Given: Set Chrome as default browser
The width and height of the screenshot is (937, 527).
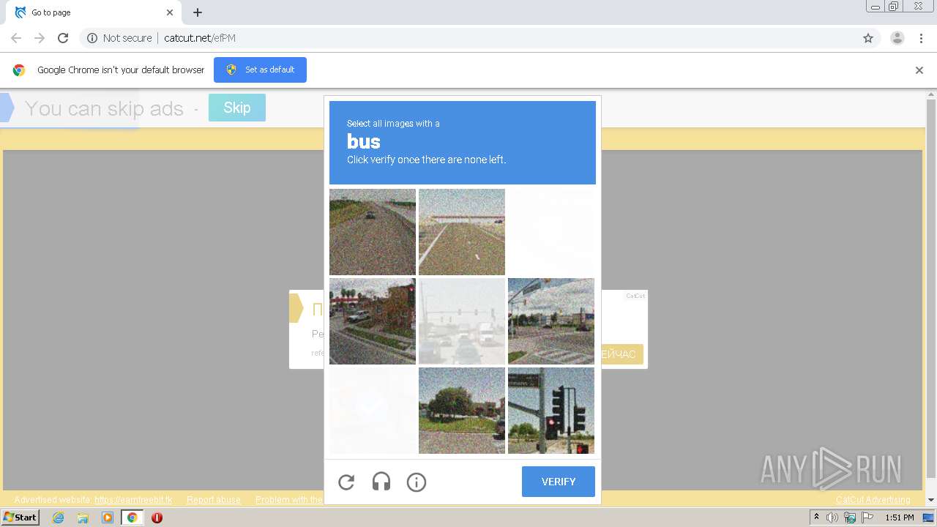Looking at the screenshot, I should click(x=260, y=70).
